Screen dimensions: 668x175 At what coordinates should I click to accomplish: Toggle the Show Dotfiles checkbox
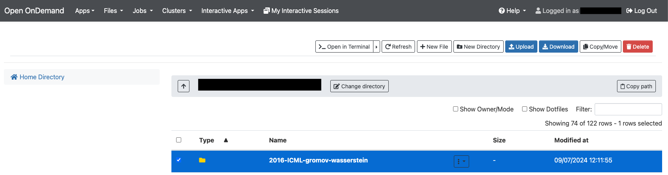coord(524,109)
